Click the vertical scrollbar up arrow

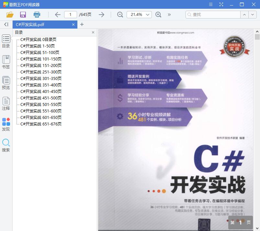[x=257, y=32]
